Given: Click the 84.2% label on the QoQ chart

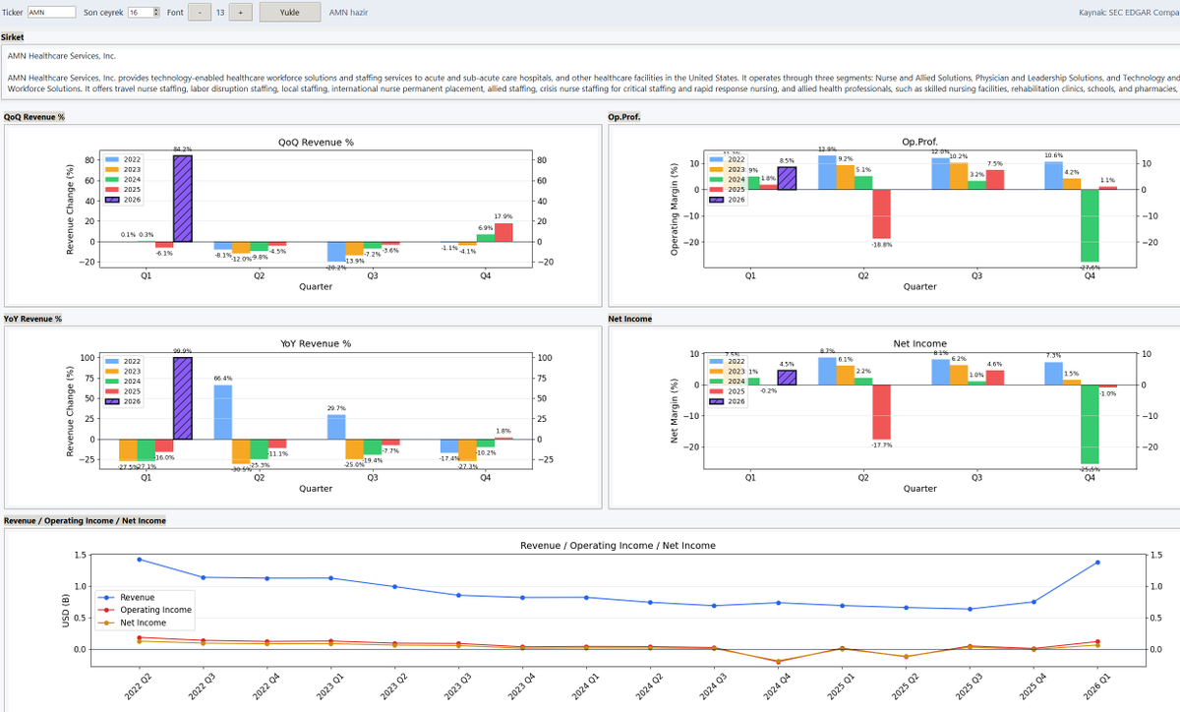Looking at the screenshot, I should tap(182, 149).
